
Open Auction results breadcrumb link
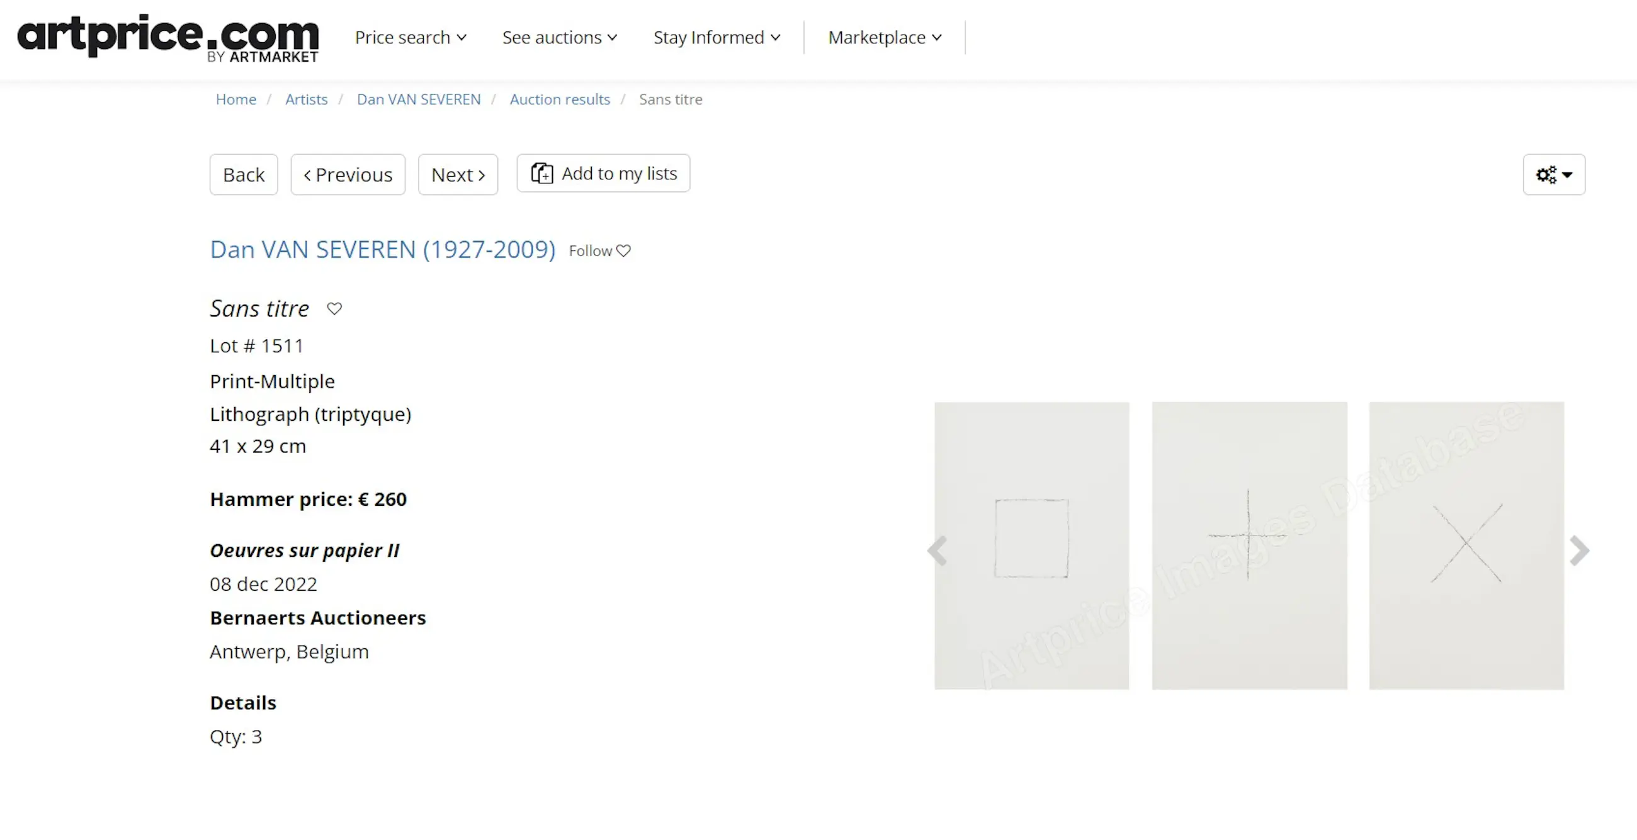click(x=559, y=99)
